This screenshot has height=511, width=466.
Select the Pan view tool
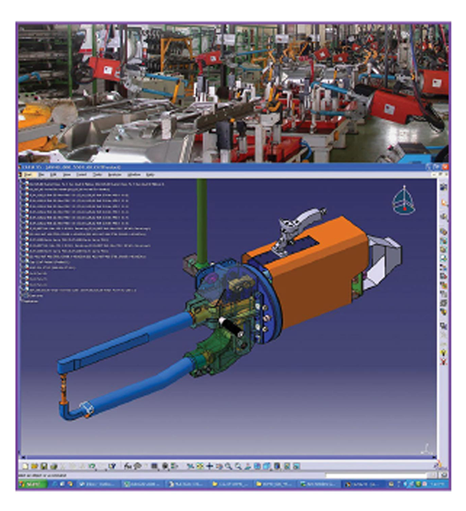coord(209,466)
